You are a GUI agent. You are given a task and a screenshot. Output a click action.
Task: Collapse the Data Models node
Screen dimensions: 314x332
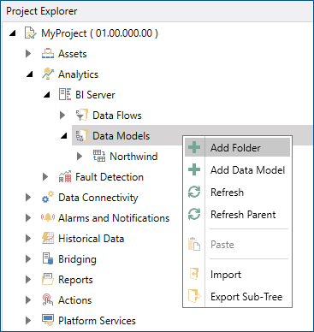[x=64, y=136]
